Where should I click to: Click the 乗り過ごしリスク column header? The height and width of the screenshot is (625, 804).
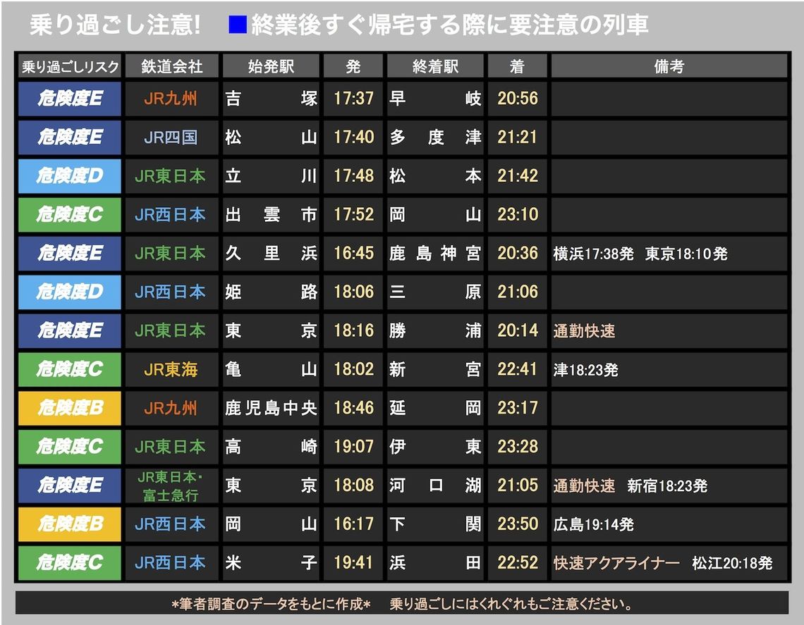[70, 66]
